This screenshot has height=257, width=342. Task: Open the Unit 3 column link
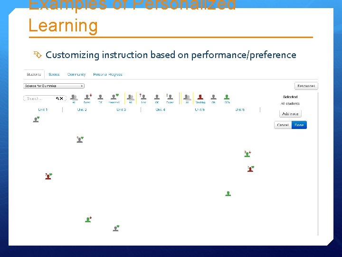click(121, 109)
